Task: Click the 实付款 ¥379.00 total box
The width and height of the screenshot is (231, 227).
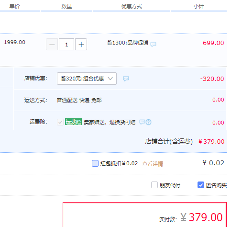Action: tap(144, 215)
